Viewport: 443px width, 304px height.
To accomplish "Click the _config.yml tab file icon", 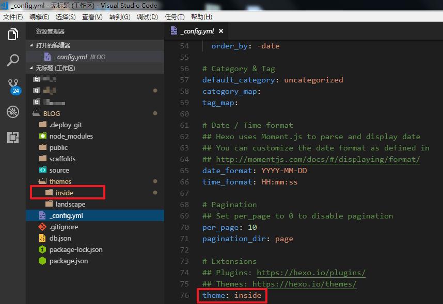I will 174,31.
